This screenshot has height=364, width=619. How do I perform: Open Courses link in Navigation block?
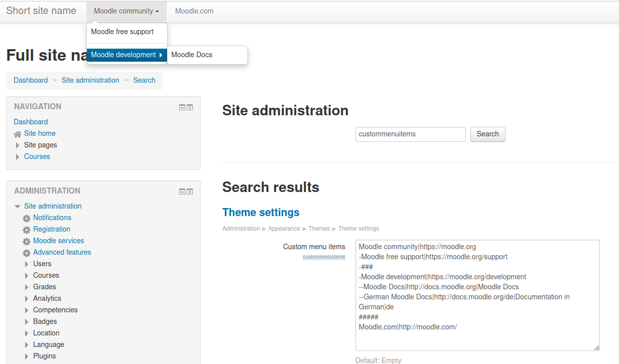(37, 156)
